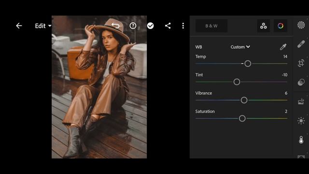Open the WB Custom dropdown

(x=240, y=47)
